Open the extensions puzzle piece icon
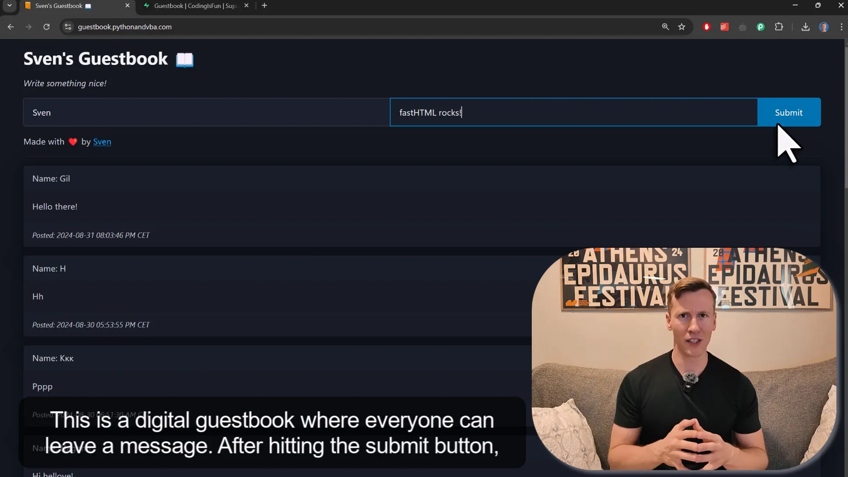 pyautogui.click(x=779, y=27)
